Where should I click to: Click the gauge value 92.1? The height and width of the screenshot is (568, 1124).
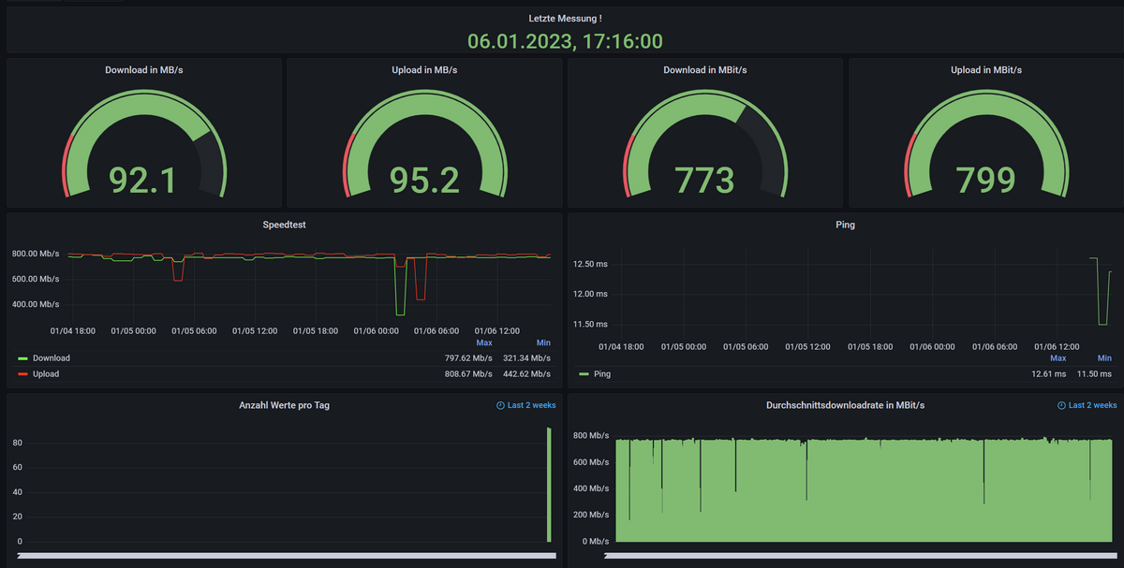click(142, 180)
